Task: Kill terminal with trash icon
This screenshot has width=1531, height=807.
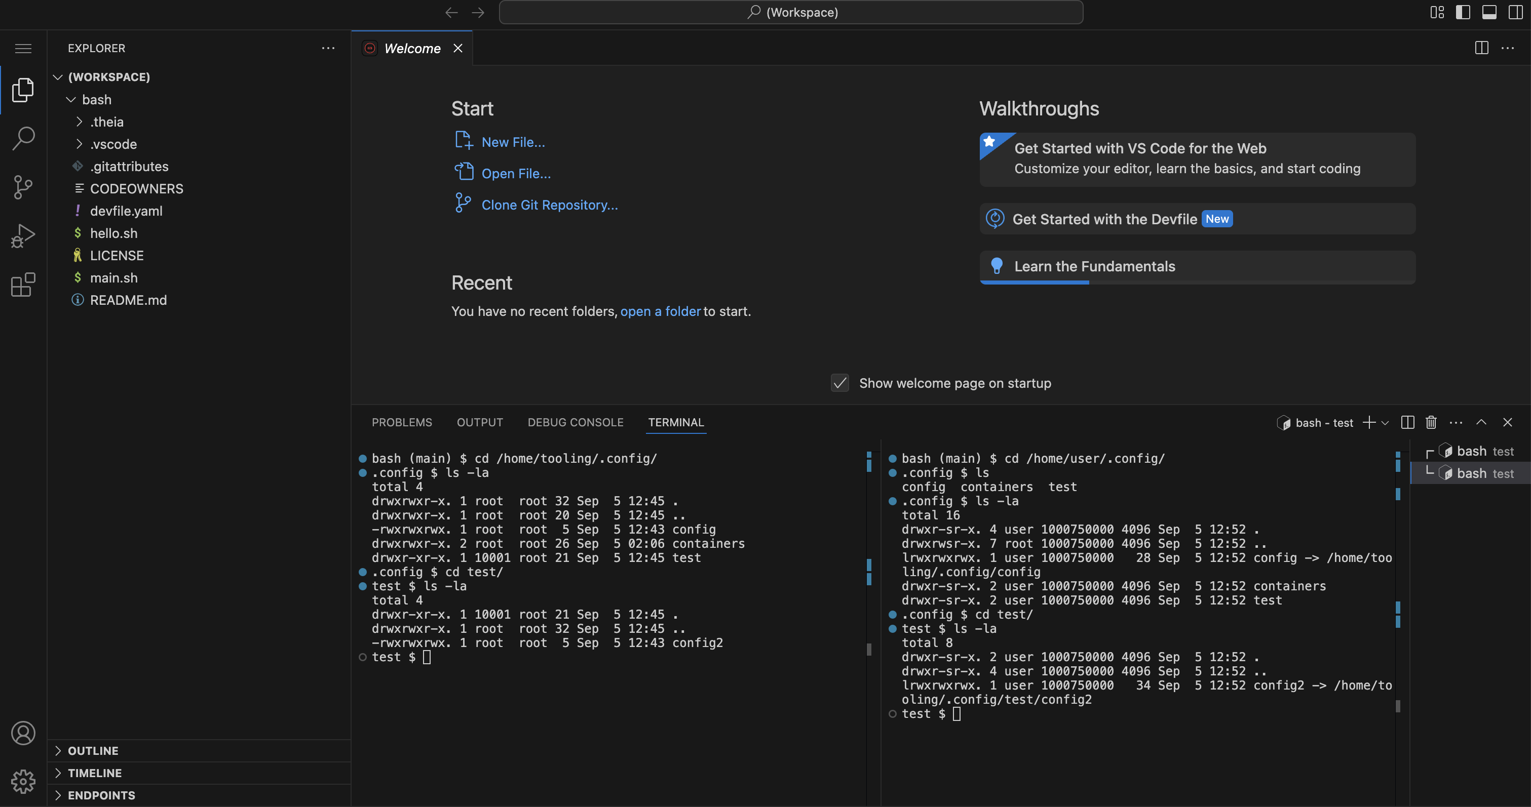Action: (1431, 422)
